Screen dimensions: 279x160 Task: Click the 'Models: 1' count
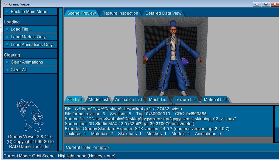[181, 134]
